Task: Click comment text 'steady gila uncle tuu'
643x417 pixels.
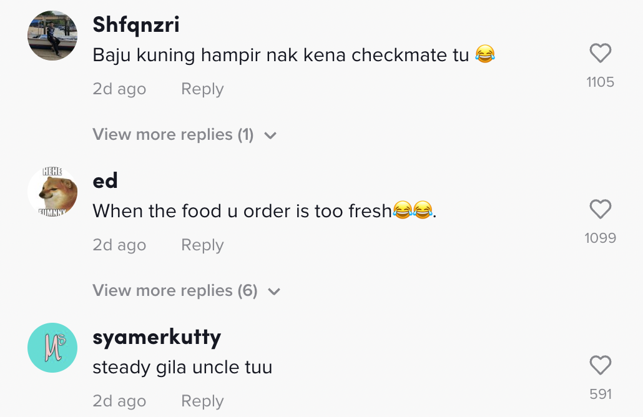Action: [x=182, y=367]
